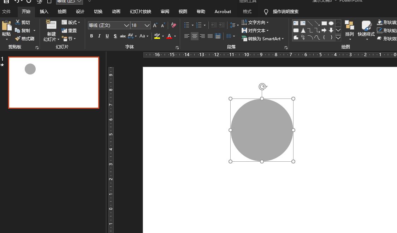Click the Format Painter (格式刷) icon
The height and width of the screenshot is (233, 397).
pos(18,38)
